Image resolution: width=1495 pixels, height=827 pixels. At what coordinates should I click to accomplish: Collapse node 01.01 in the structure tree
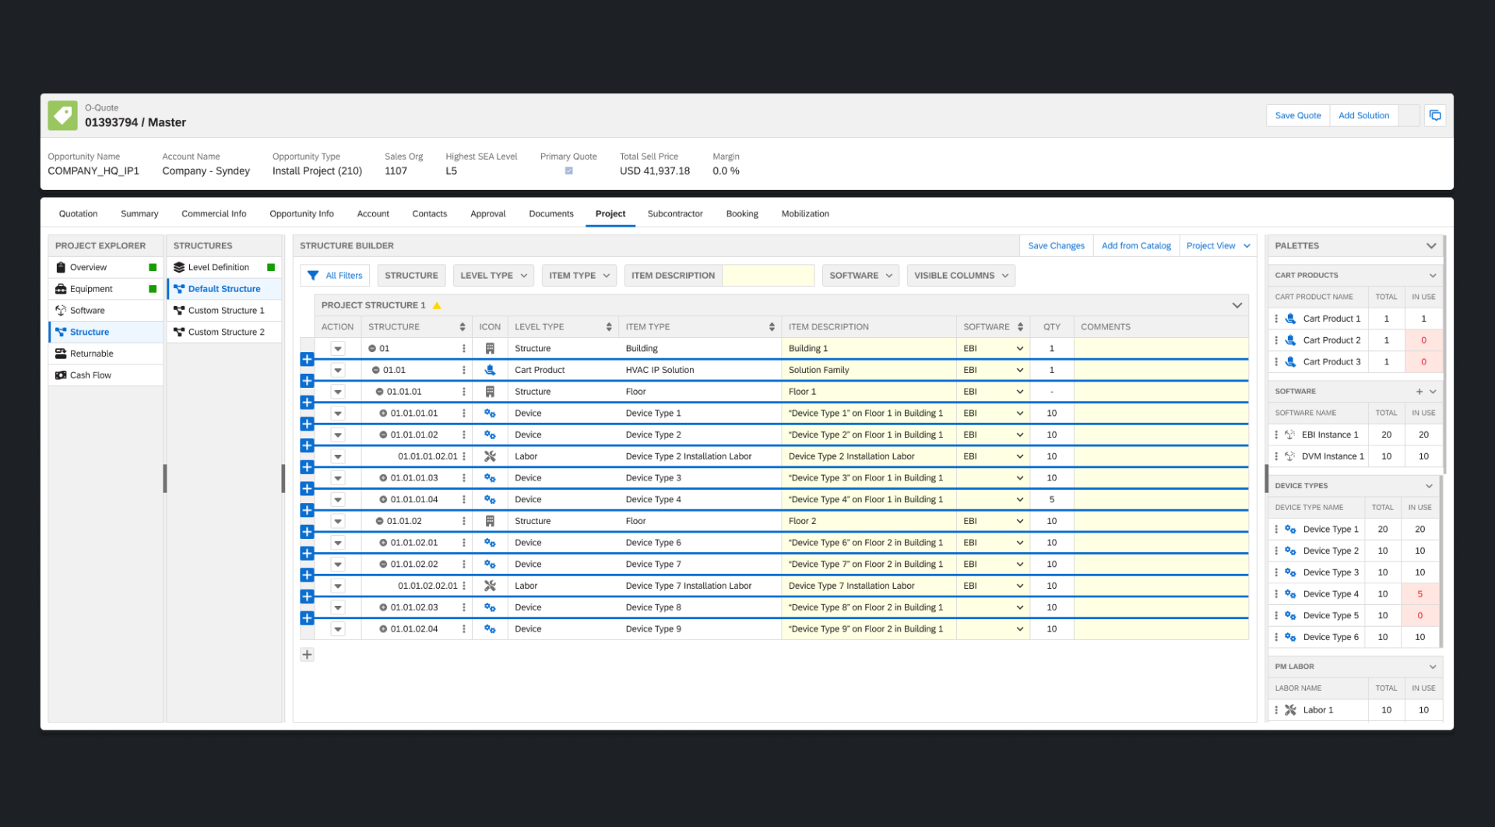tap(376, 370)
